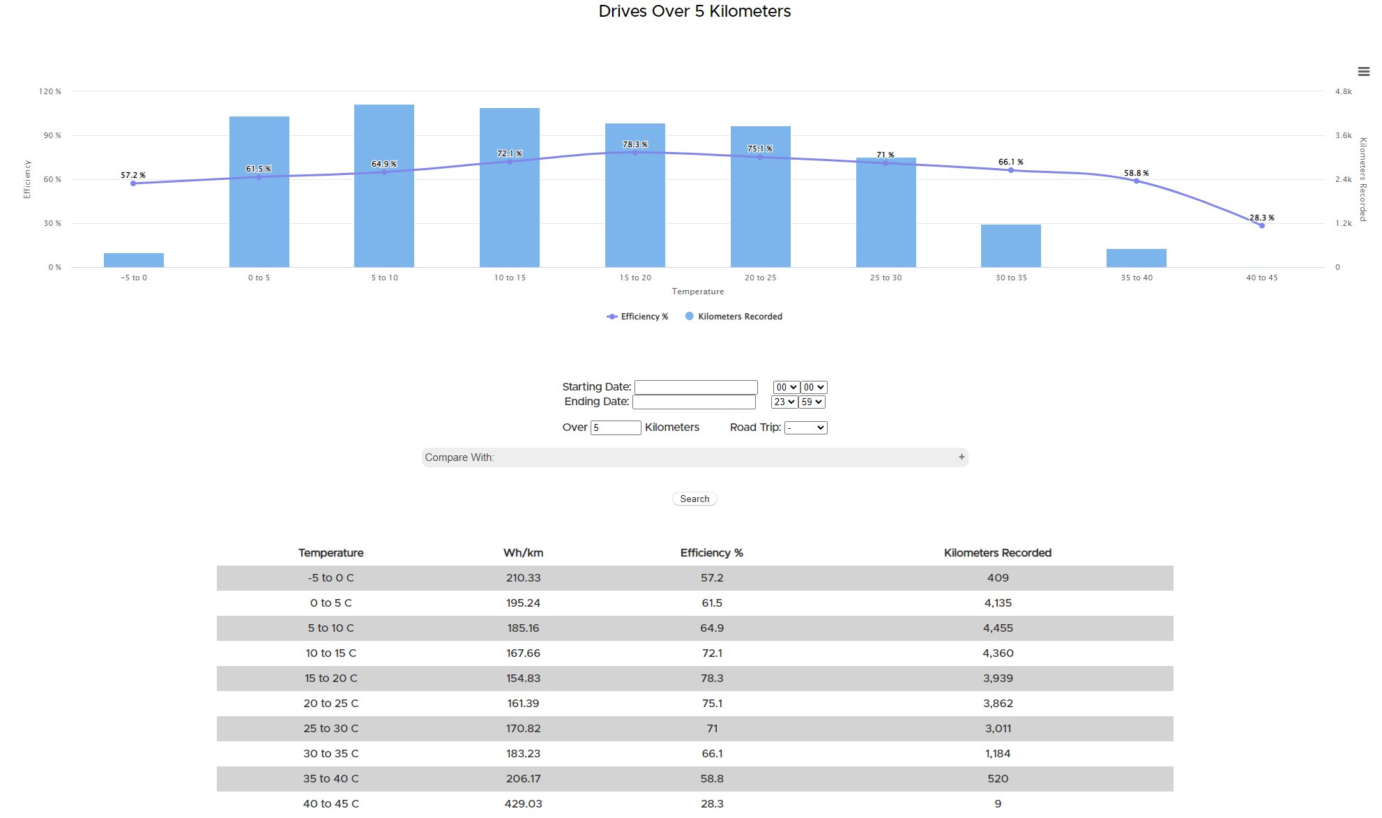Open the chart hamburger context menu
Viewport: 1382px width, 818px height.
1363,72
